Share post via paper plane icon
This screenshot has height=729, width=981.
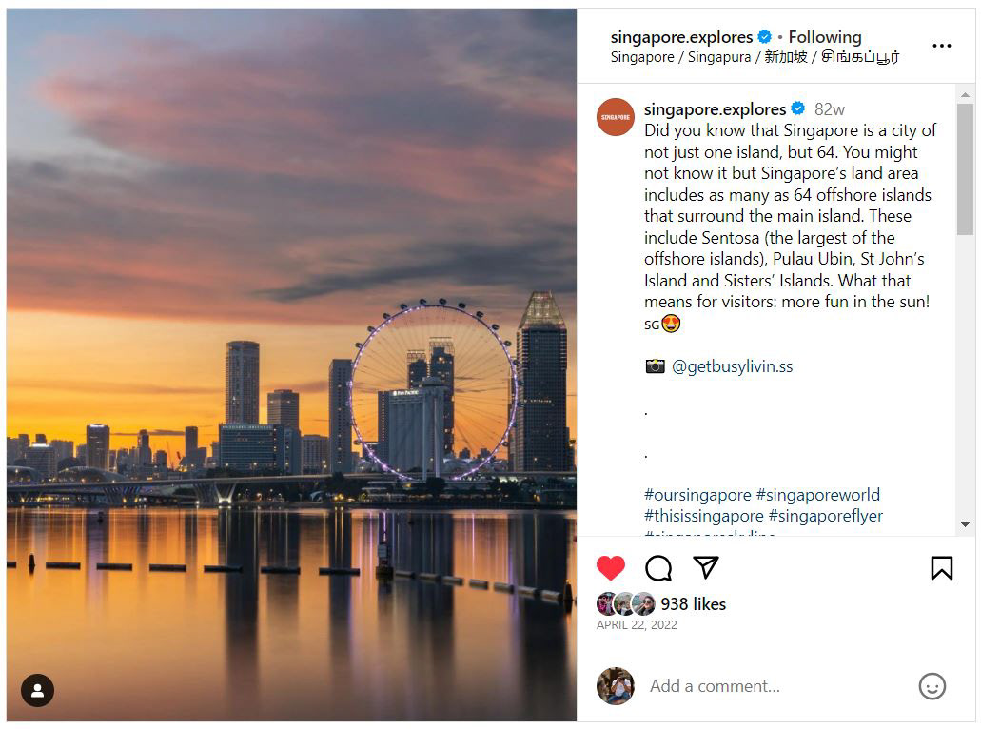coord(706,567)
